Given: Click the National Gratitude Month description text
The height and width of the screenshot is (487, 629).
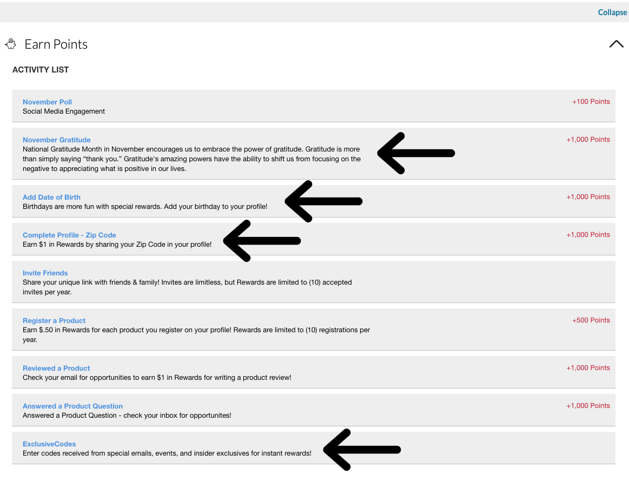Looking at the screenshot, I should coord(192,159).
